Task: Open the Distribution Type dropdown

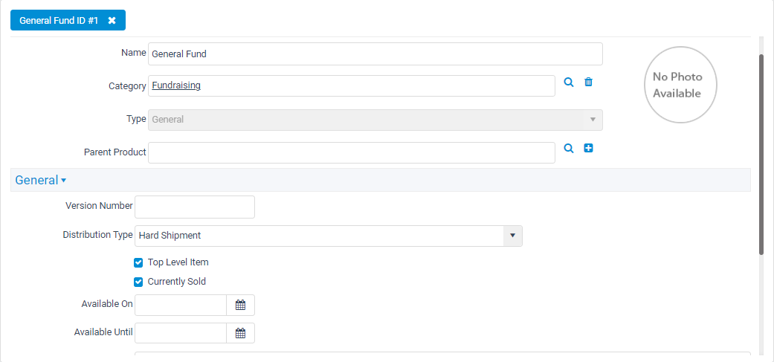Action: (x=512, y=236)
